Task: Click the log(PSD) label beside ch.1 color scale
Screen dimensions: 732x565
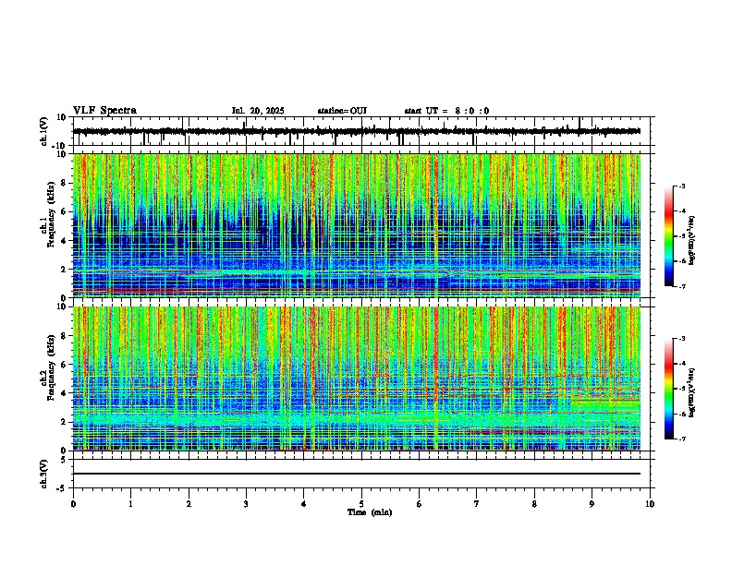Action: pyautogui.click(x=692, y=240)
